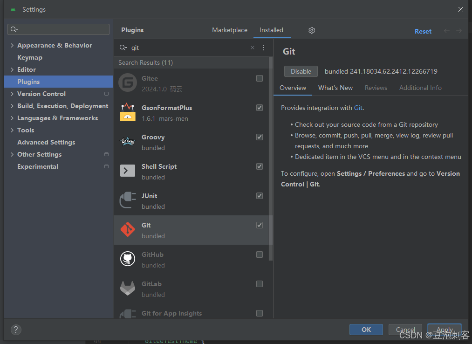Click the Gitee plugin icon
The image size is (472, 344).
127,83
